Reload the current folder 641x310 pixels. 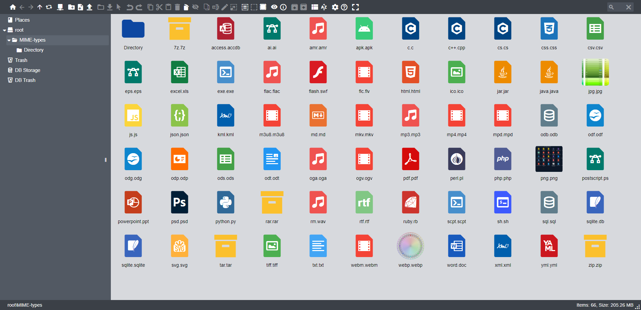49,7
